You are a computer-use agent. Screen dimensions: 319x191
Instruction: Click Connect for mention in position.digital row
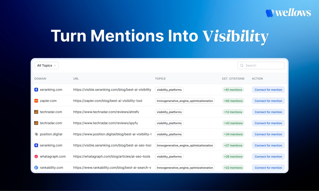tap(268, 134)
